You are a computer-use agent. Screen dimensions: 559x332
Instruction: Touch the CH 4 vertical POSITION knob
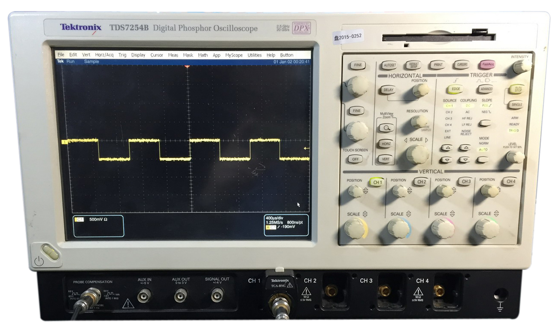point(489,190)
